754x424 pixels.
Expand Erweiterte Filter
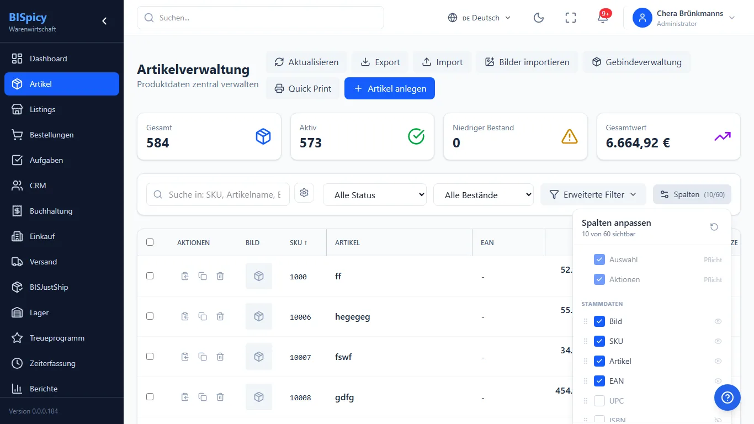point(593,194)
